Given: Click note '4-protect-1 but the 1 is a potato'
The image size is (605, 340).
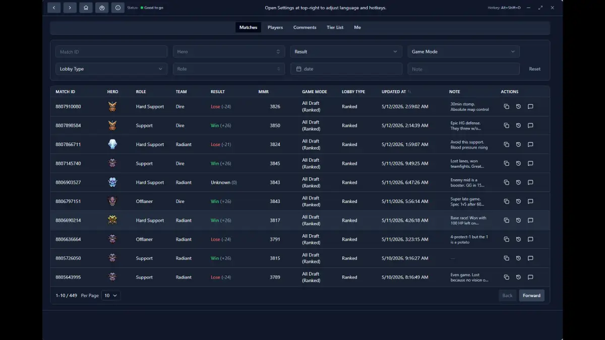Looking at the screenshot, I should pos(469,239).
